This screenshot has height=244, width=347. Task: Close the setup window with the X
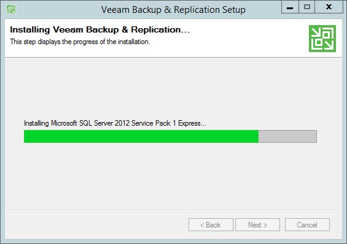pos(329,7)
